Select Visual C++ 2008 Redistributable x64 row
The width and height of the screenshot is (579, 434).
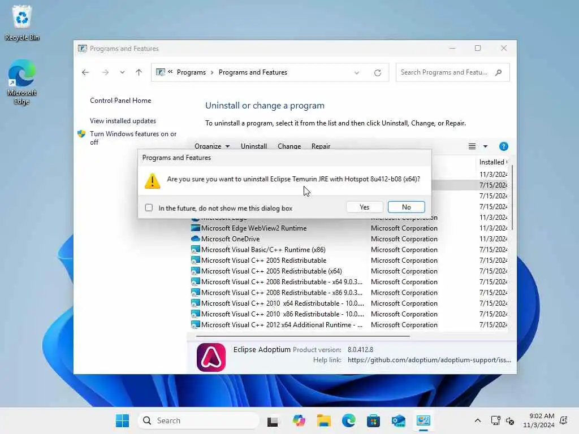tap(349, 281)
